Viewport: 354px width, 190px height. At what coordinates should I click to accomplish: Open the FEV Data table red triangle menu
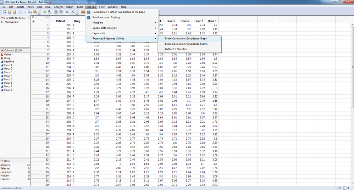click(2, 18)
